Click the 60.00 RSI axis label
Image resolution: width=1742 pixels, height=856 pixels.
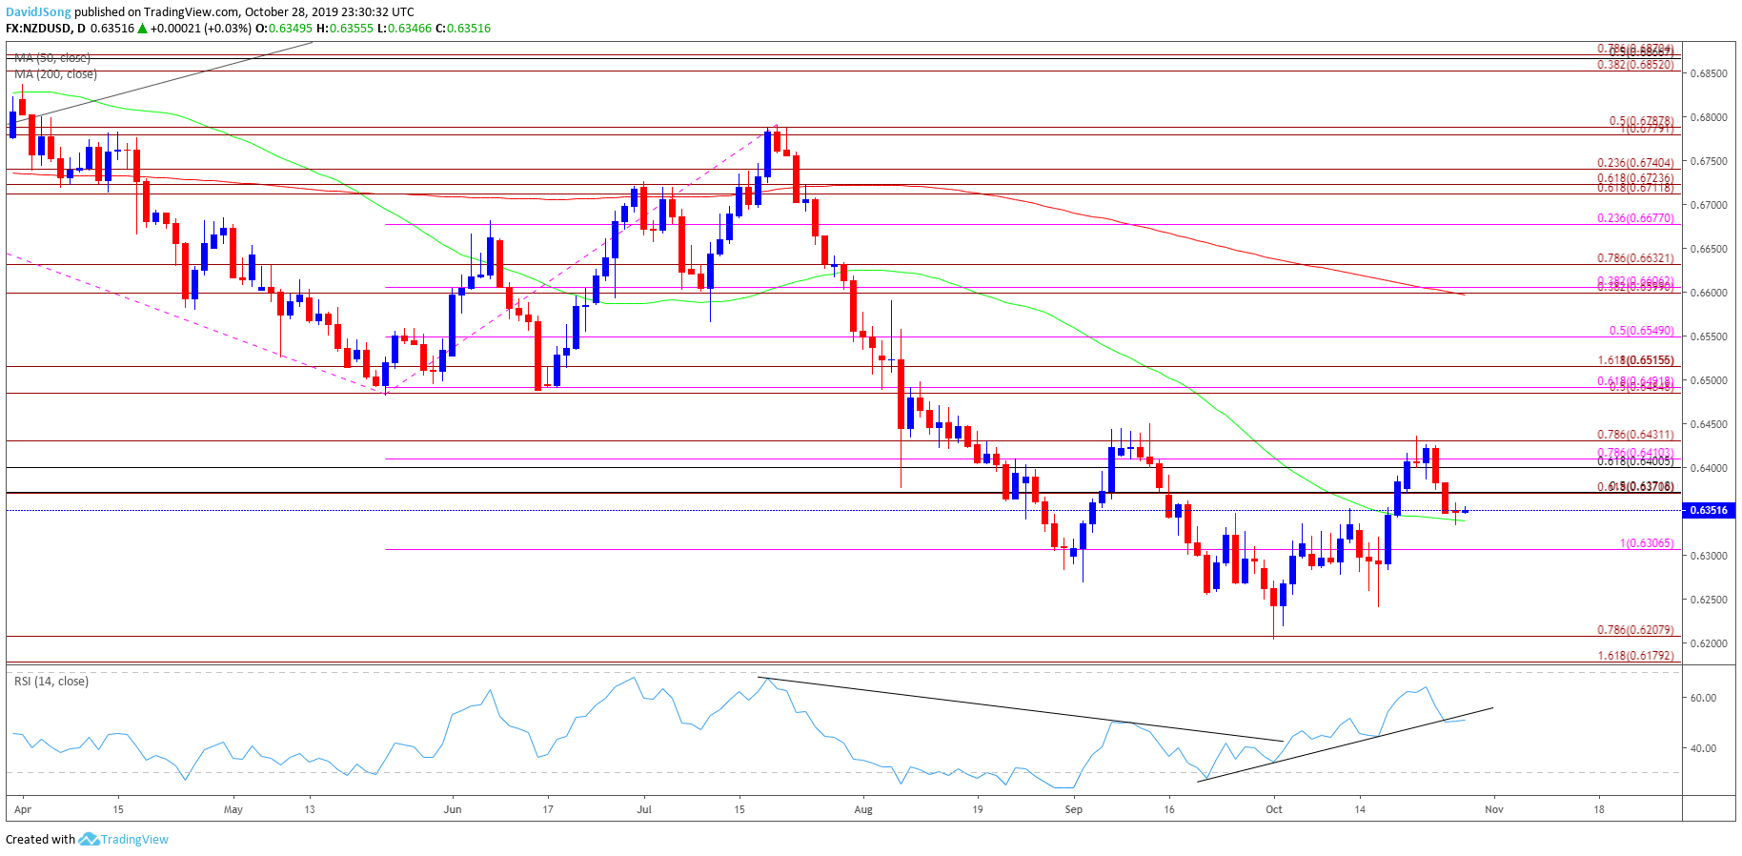tap(1703, 698)
